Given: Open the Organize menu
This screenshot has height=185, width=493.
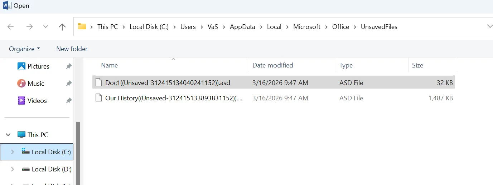Looking at the screenshot, I should tap(24, 49).
